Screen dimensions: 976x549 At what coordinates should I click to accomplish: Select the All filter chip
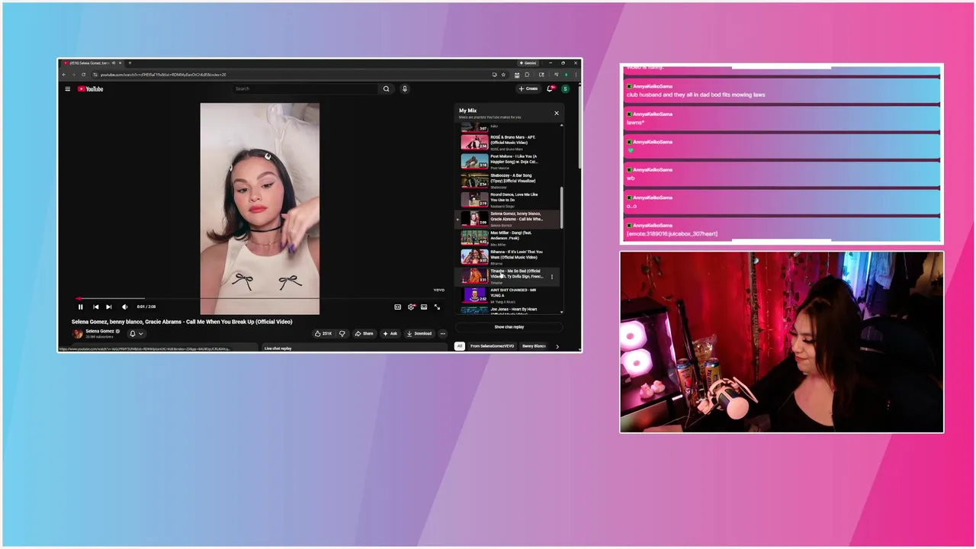click(460, 346)
